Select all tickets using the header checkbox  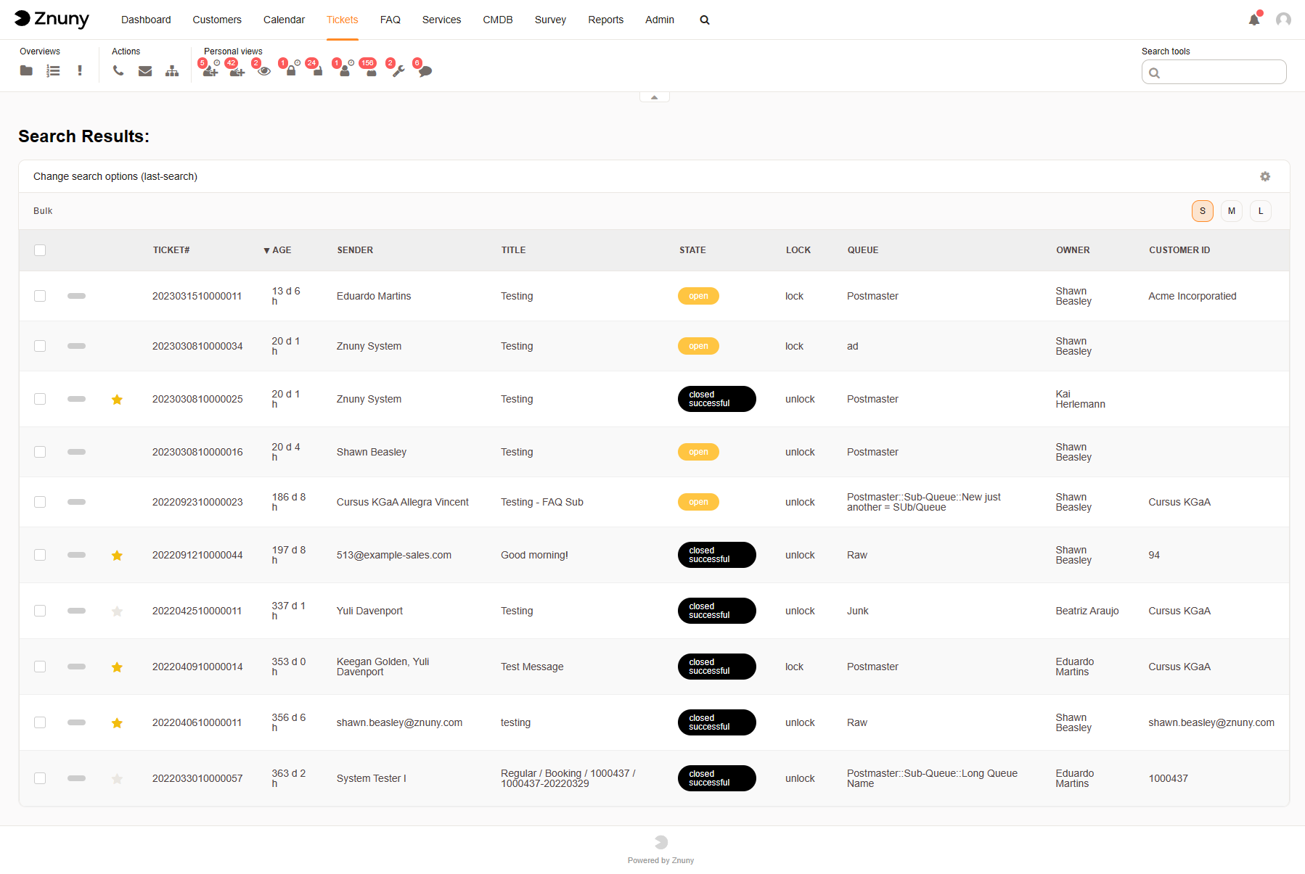tap(40, 250)
